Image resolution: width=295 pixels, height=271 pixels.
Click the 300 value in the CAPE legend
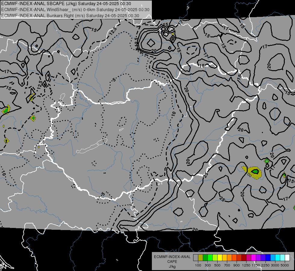208,265
